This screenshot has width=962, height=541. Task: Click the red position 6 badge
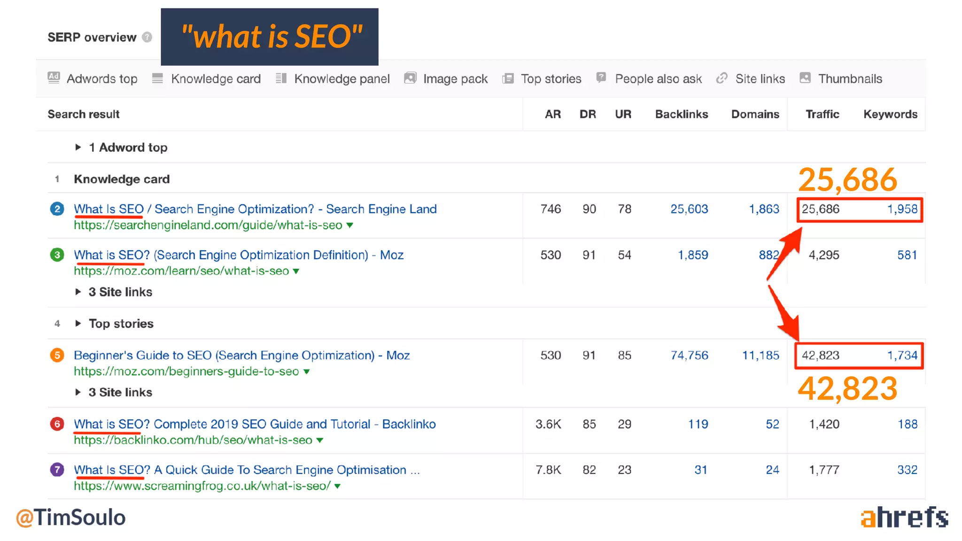(x=57, y=424)
